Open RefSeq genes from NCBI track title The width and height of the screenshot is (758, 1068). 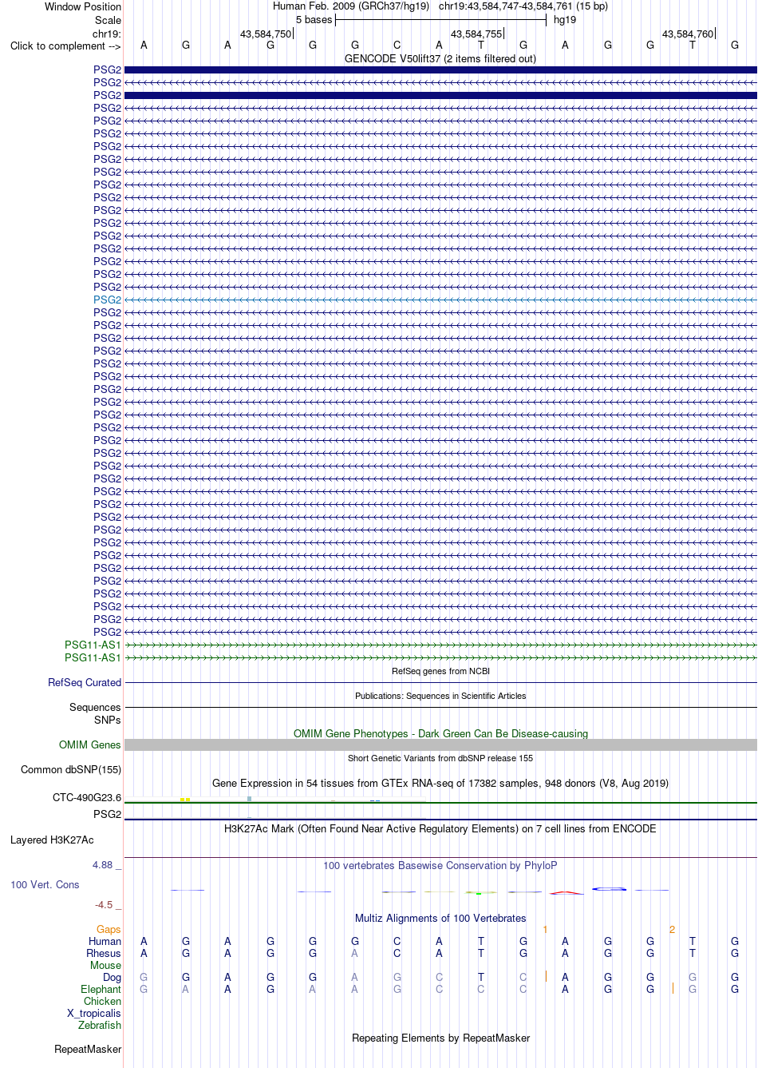440,671
